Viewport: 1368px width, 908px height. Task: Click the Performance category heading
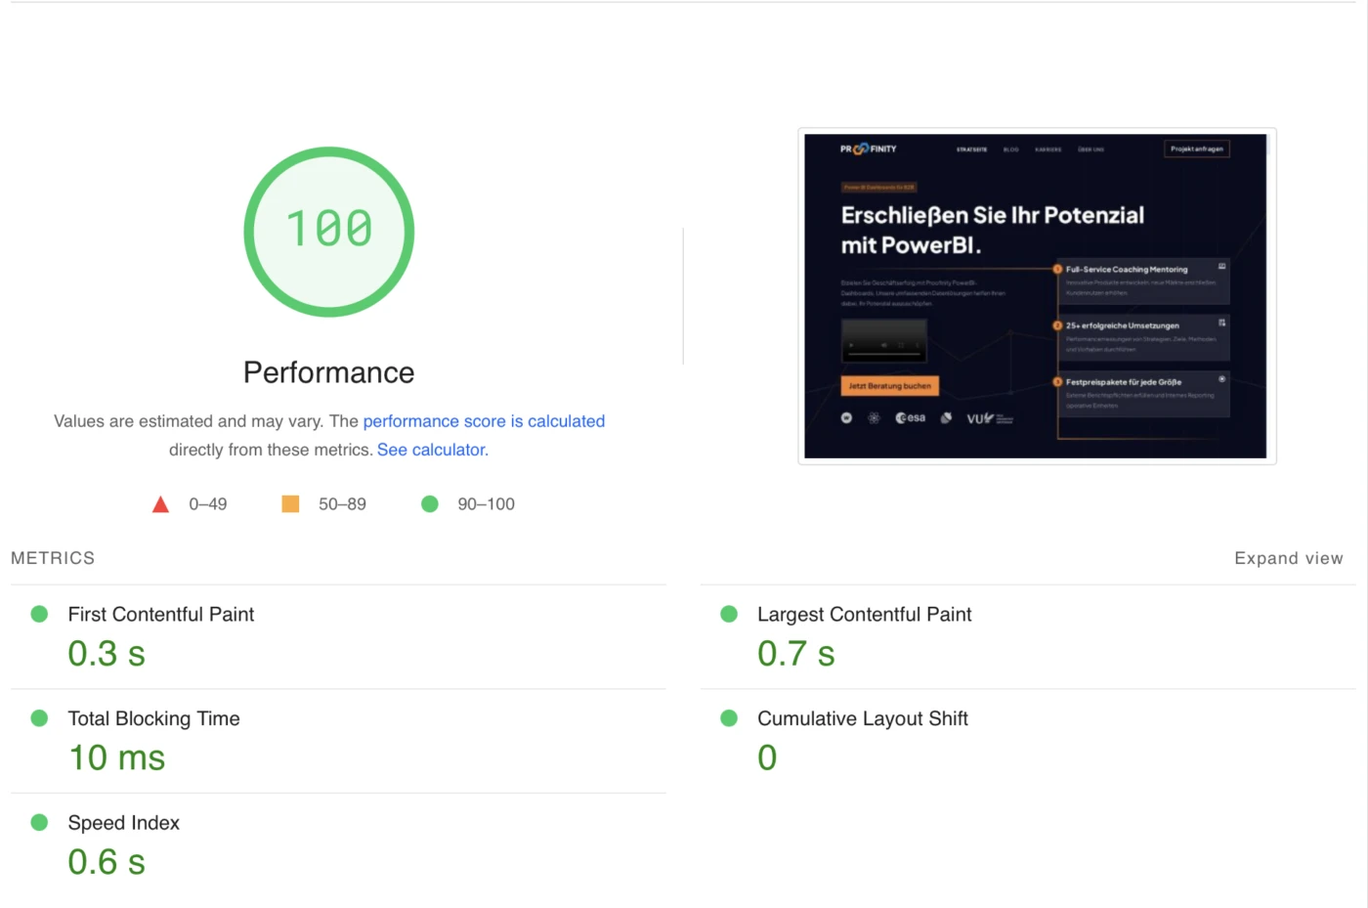tap(329, 372)
